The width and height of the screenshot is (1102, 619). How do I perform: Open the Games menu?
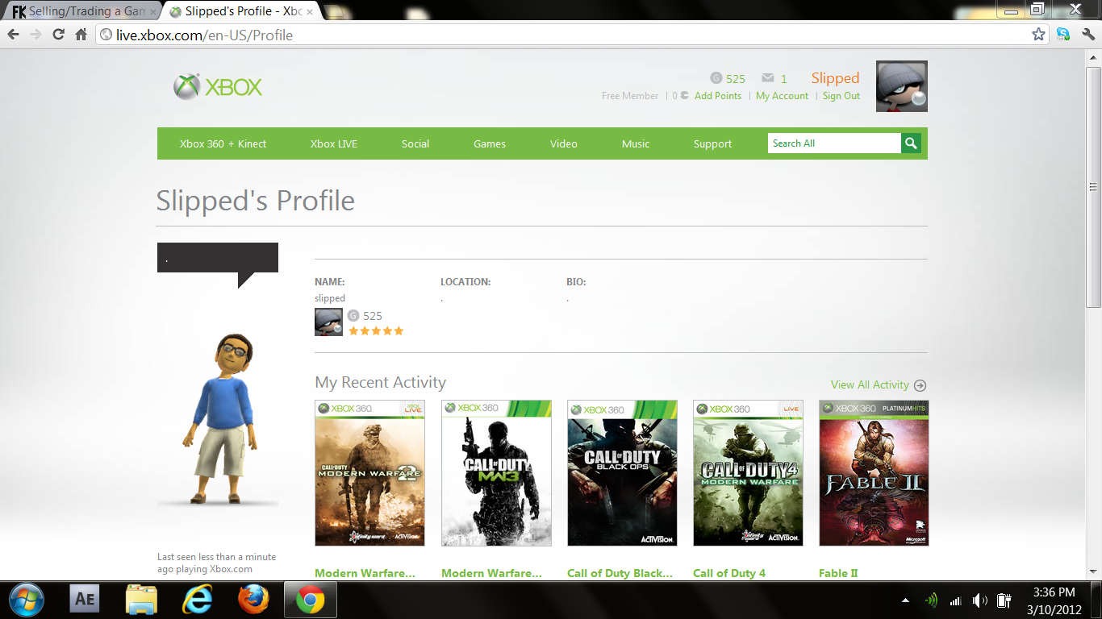click(x=490, y=143)
